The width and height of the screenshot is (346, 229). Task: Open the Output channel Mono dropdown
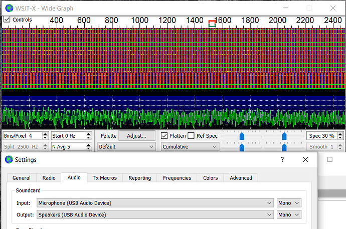coord(289,214)
